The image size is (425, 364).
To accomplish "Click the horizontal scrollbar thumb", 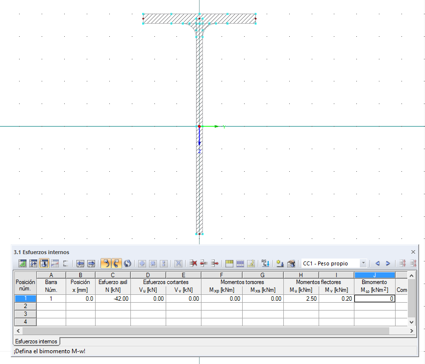I will (x=206, y=331).
